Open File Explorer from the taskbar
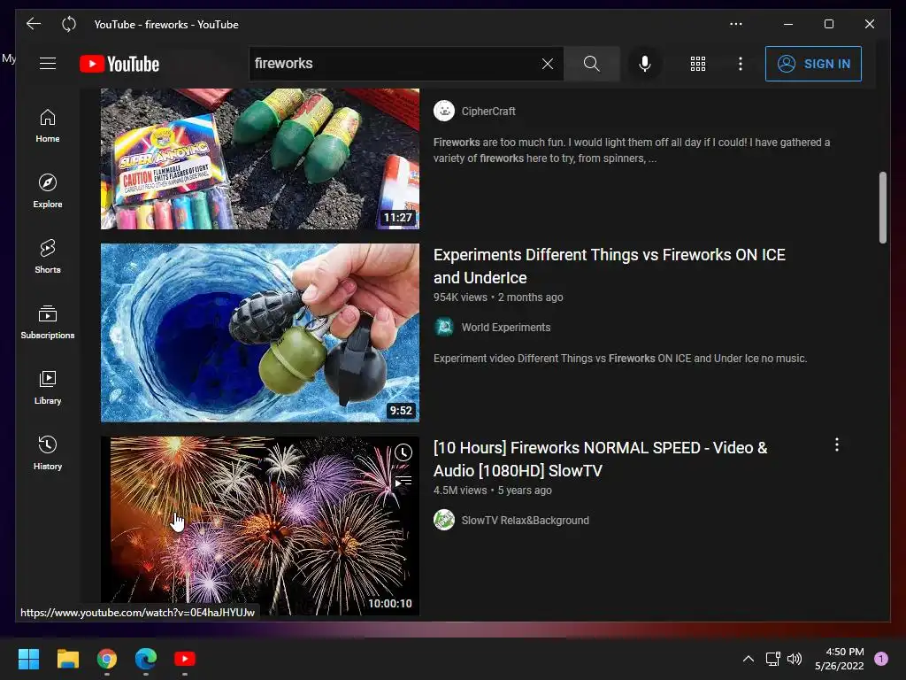The width and height of the screenshot is (906, 680). click(67, 659)
